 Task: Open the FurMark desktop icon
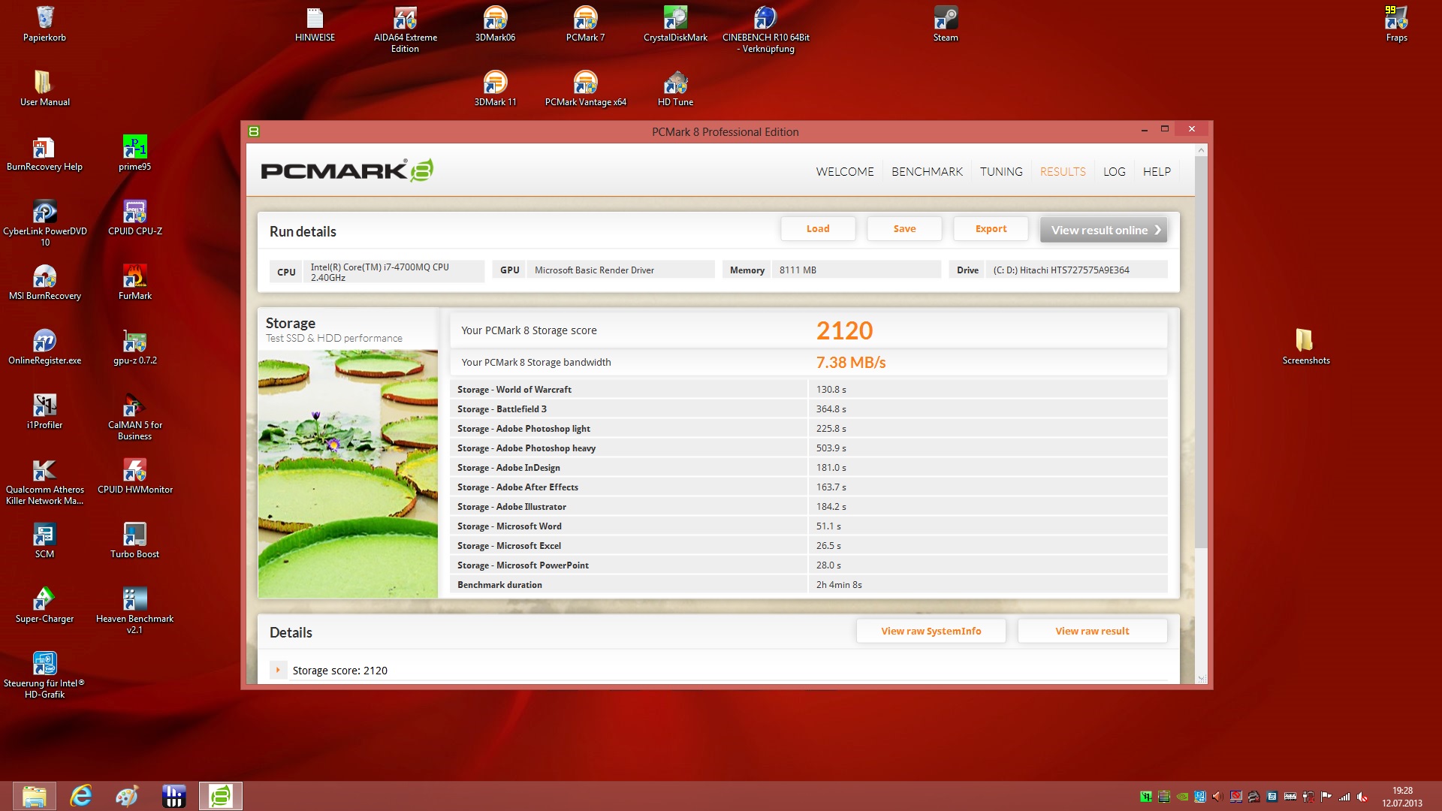(x=134, y=277)
